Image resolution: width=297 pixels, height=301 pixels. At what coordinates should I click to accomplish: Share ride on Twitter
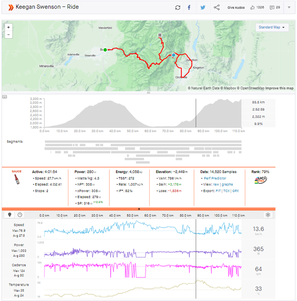(203, 7)
